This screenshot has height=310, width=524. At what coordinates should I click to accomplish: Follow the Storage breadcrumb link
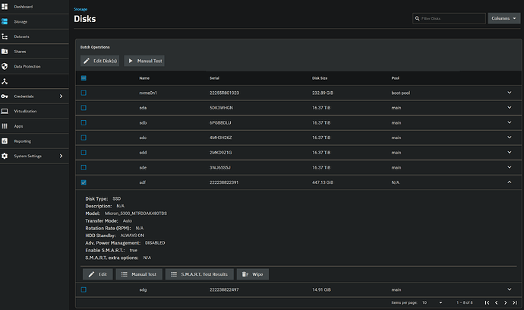[80, 9]
